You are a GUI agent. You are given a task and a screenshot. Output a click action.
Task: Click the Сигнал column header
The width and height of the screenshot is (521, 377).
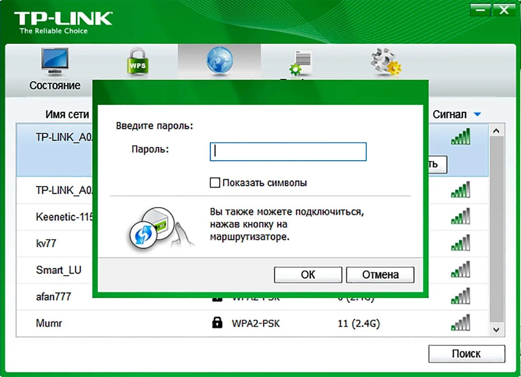point(449,114)
